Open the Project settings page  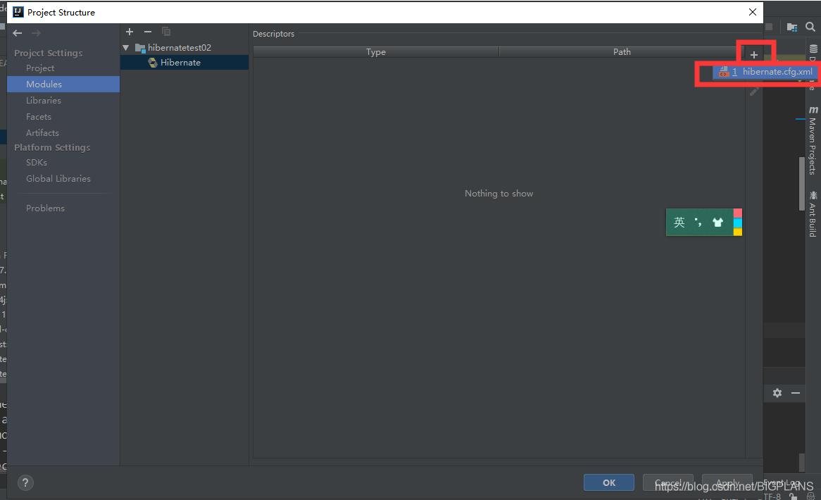(40, 68)
